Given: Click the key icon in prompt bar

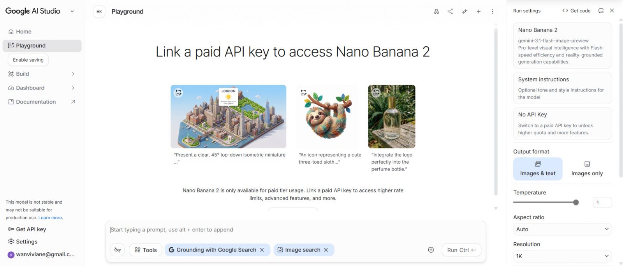Looking at the screenshot, I should click(118, 250).
